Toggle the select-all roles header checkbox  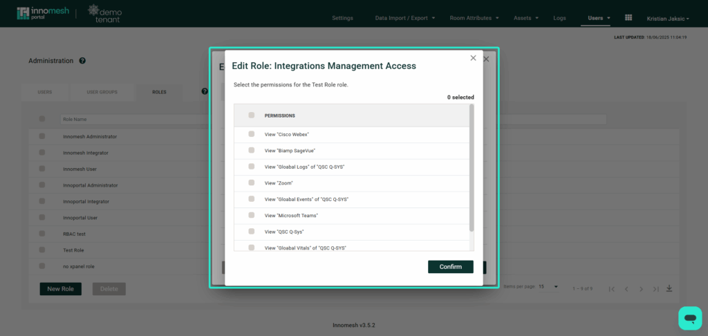click(42, 119)
